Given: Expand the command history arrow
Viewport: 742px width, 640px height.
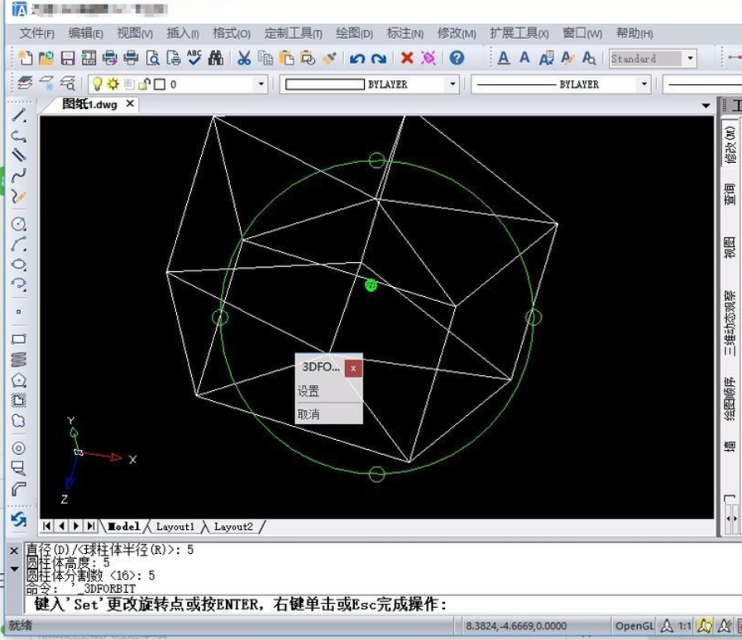Looking at the screenshot, I should click(14, 568).
